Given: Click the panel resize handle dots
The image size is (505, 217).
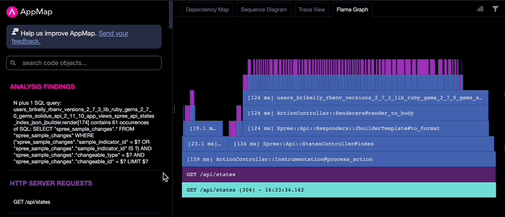Looking at the screenshot, I should point(174,110).
